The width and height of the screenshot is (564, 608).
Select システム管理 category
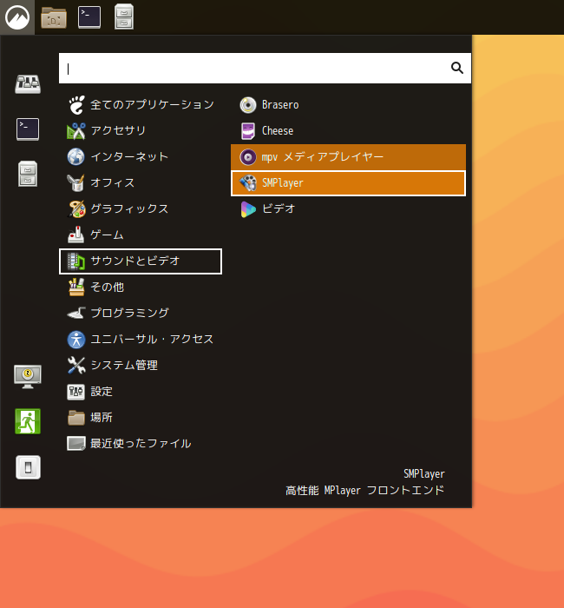[x=141, y=366]
